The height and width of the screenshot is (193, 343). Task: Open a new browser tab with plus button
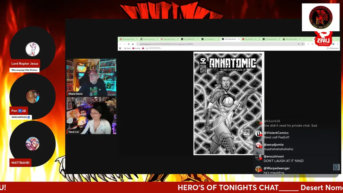coord(304,39)
